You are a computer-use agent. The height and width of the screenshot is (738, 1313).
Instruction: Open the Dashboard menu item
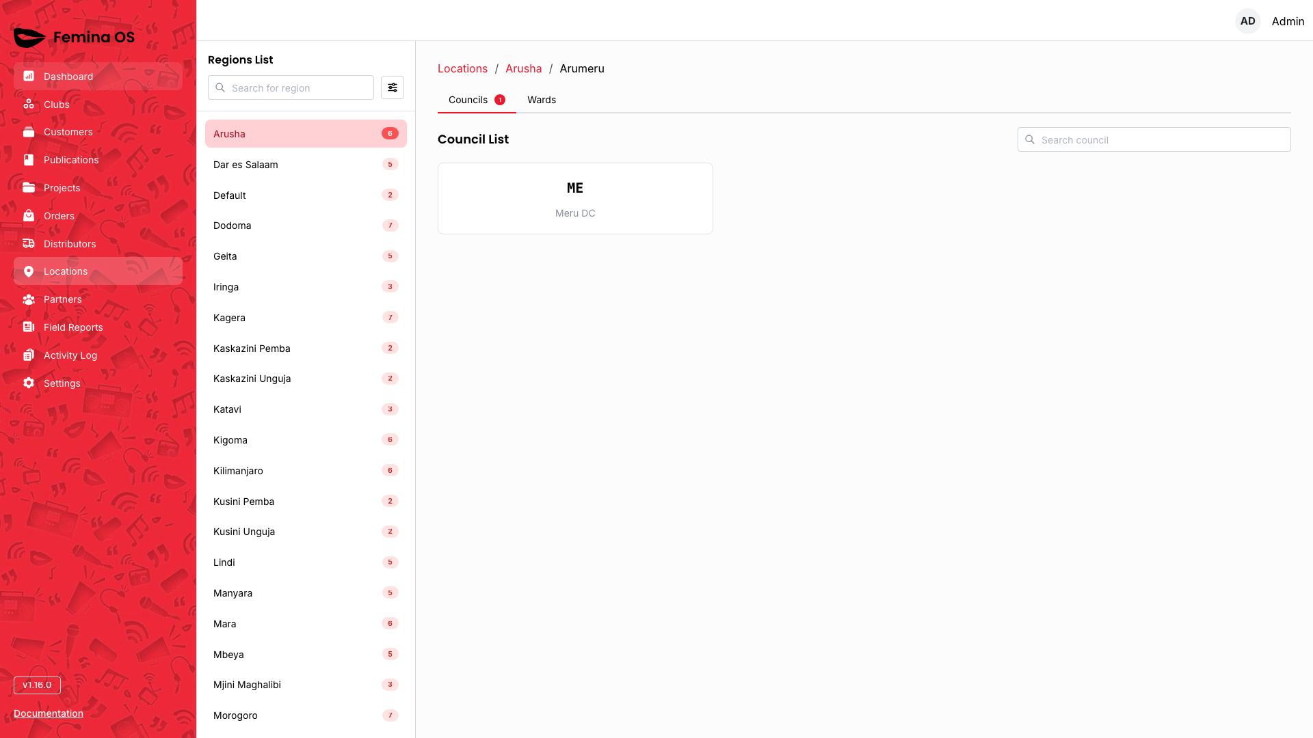tap(98, 76)
